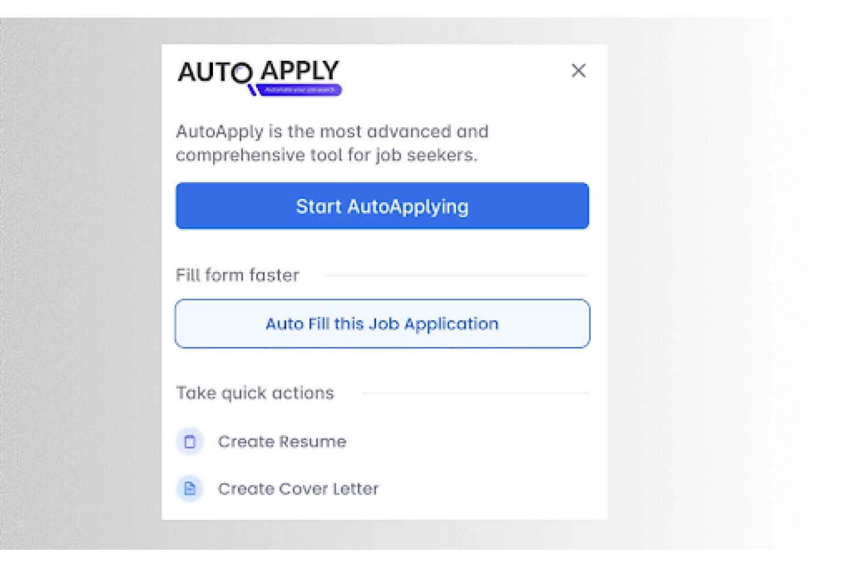Click the gray background left of the popup
The width and height of the screenshot is (852, 568).
coord(80,284)
